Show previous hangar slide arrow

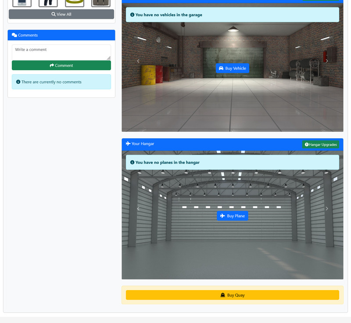138,208
